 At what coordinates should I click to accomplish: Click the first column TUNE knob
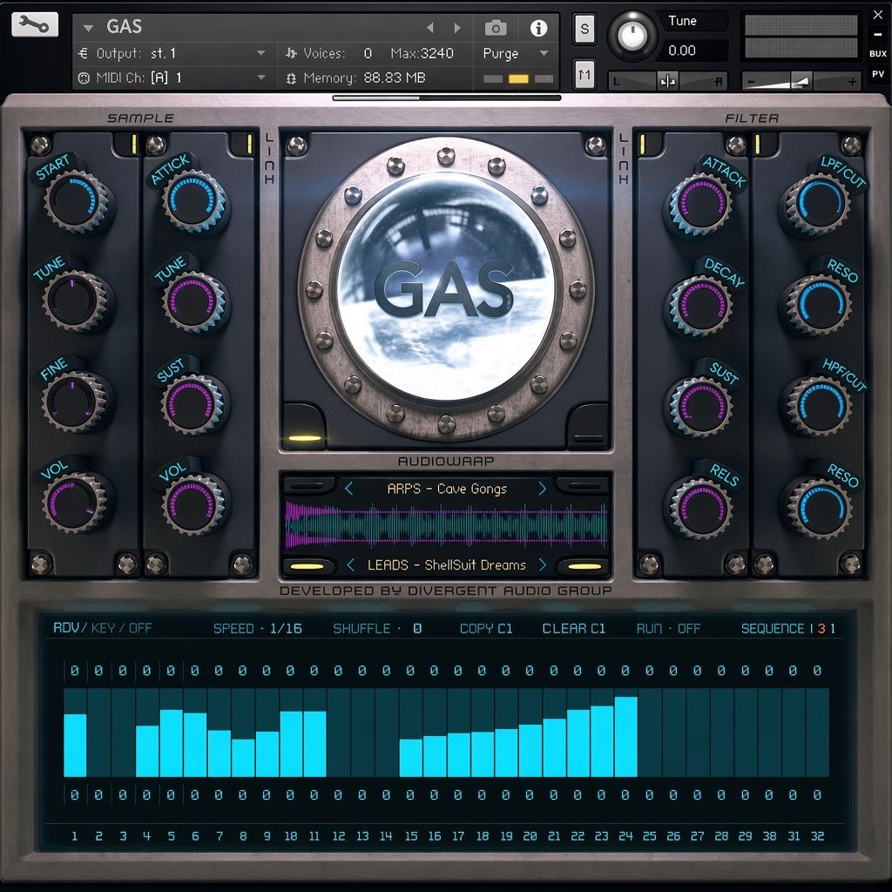(x=75, y=301)
